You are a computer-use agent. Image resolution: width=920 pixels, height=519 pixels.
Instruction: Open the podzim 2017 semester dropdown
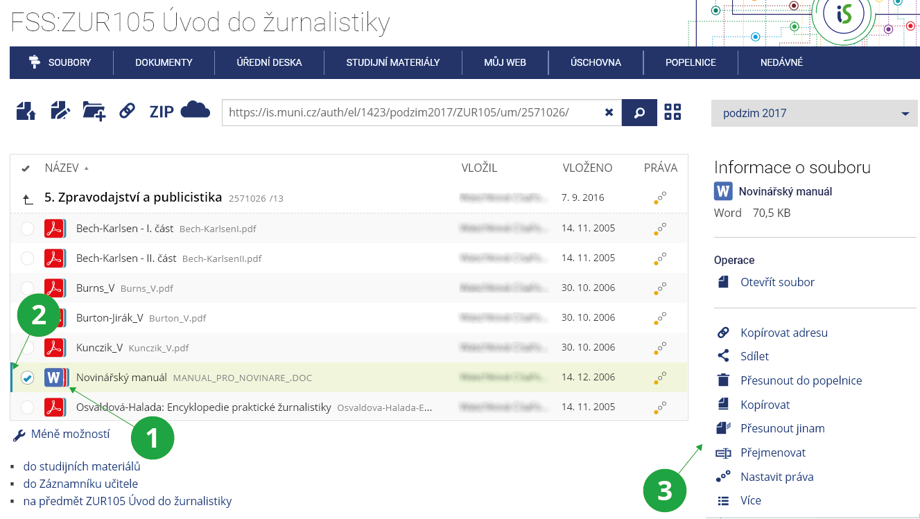[814, 114]
